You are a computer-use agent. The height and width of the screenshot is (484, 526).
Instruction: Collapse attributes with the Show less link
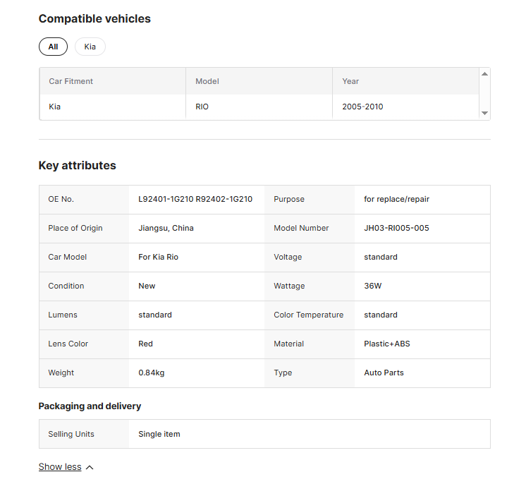coord(60,467)
